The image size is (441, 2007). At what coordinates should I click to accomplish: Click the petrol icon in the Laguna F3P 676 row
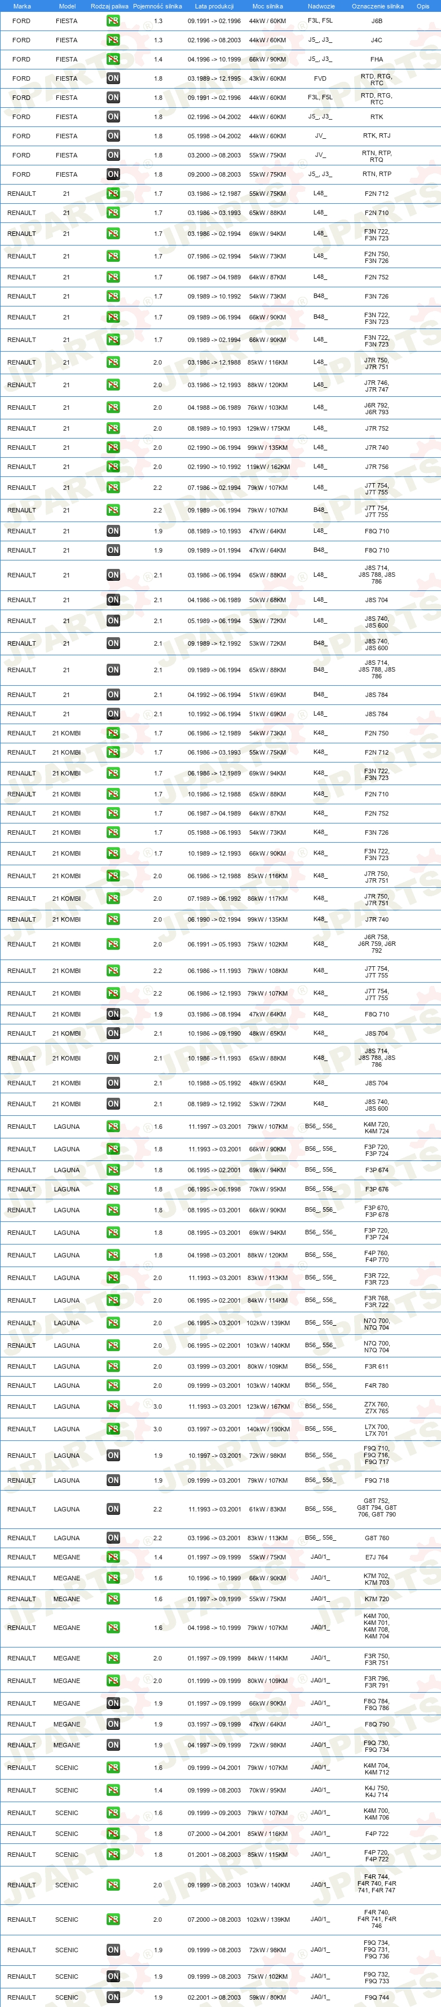tap(113, 1189)
